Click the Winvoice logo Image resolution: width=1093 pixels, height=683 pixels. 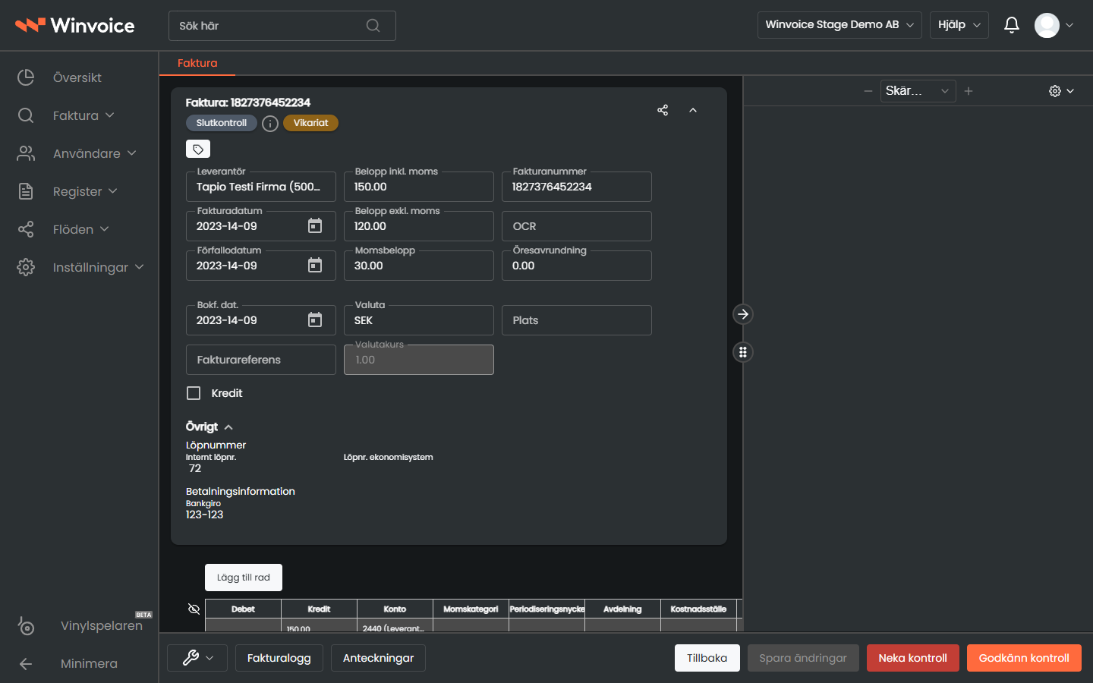[x=75, y=26]
